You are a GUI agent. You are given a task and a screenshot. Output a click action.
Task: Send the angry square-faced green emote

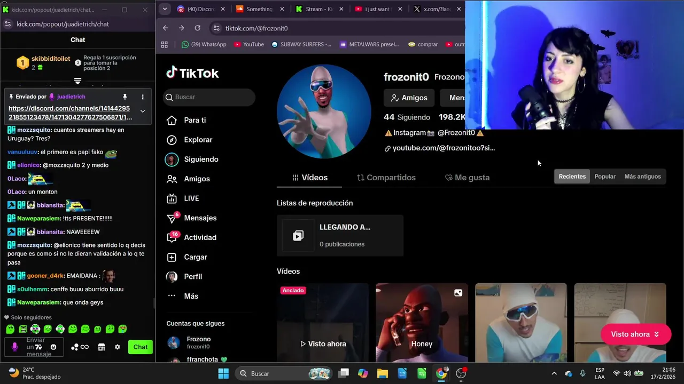point(23,329)
